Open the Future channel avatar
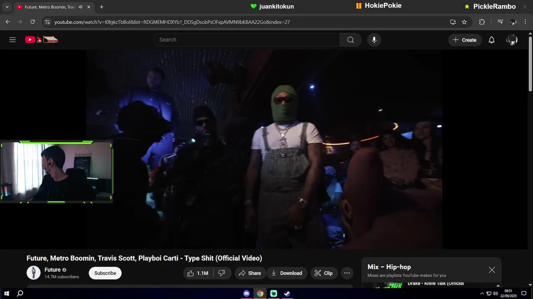This screenshot has height=299, width=533. pos(34,273)
